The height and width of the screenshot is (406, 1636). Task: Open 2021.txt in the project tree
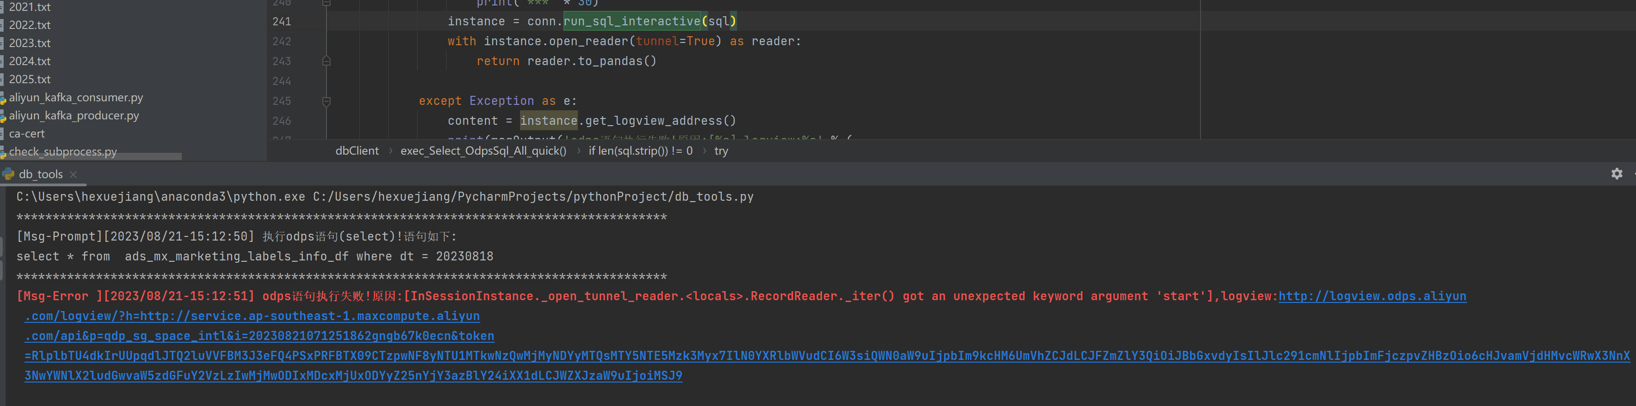[x=29, y=7]
